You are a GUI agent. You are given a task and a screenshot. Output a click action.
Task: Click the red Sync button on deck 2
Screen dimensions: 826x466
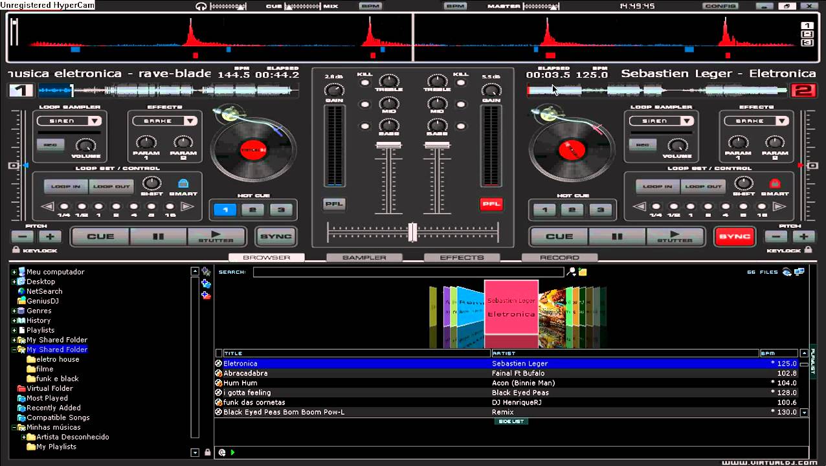point(735,236)
